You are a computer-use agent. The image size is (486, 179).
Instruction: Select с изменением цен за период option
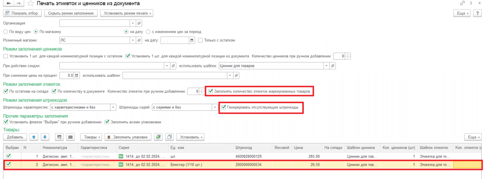coord(148,32)
